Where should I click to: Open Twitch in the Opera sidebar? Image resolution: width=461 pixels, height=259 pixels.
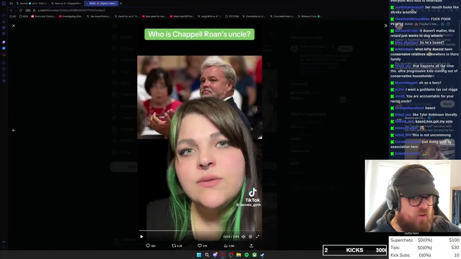point(4,42)
